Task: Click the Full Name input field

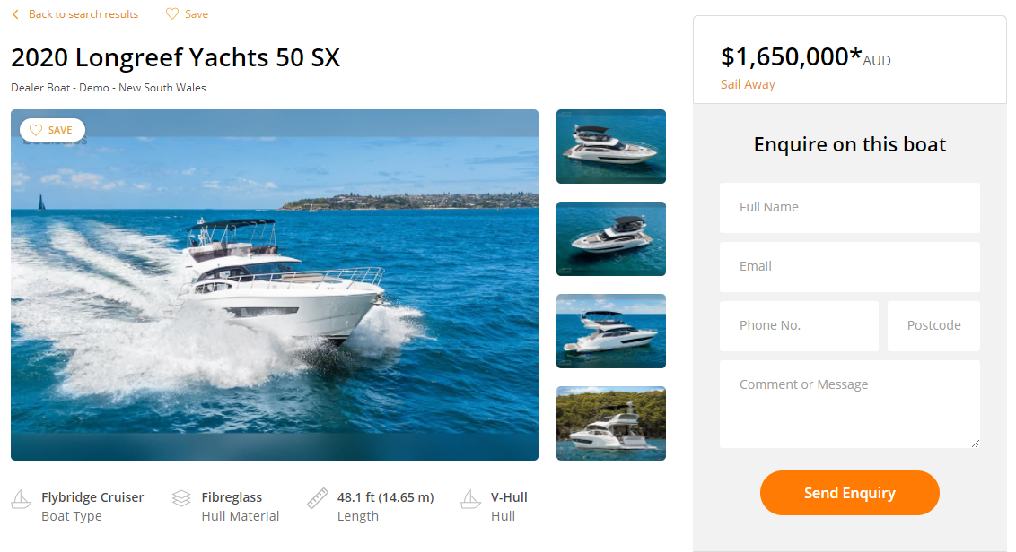Action: click(849, 208)
